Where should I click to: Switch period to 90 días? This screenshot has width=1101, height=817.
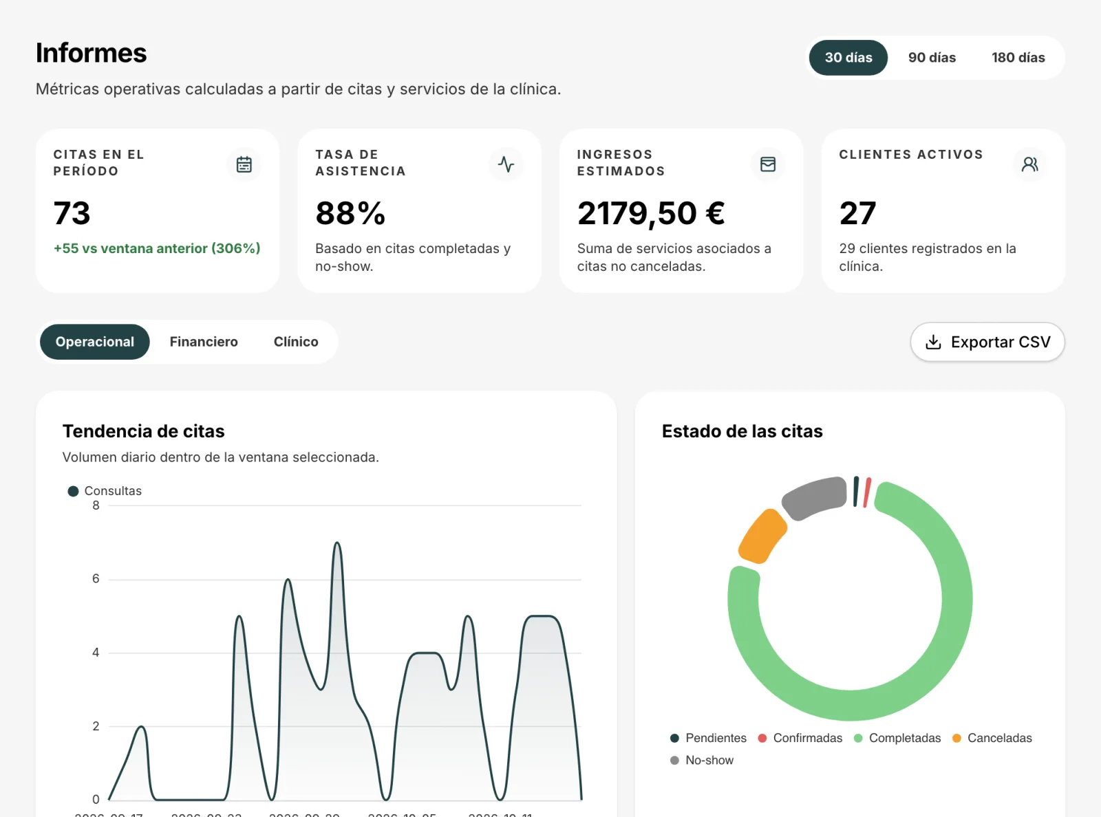[x=932, y=58]
